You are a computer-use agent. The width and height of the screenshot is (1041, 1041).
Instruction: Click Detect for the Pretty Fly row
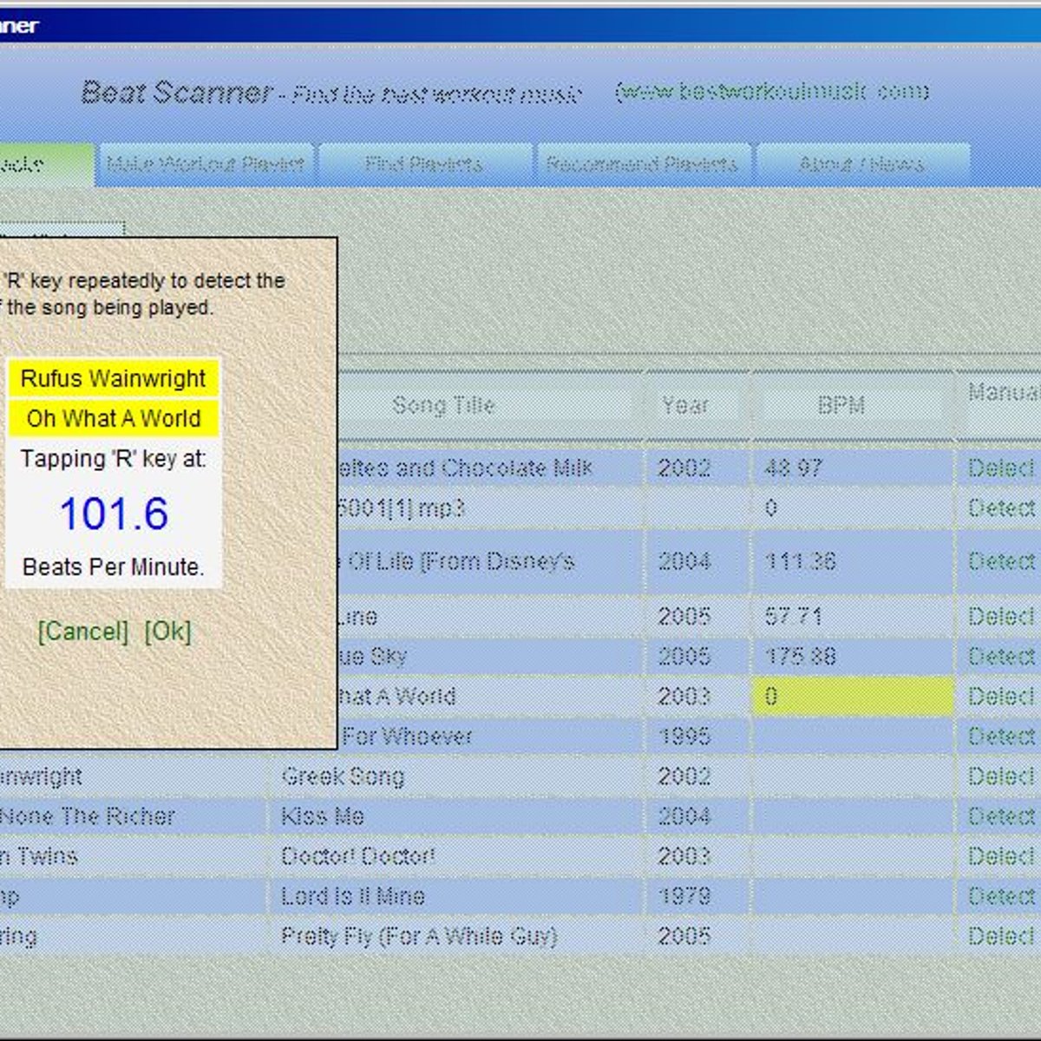point(1001,935)
